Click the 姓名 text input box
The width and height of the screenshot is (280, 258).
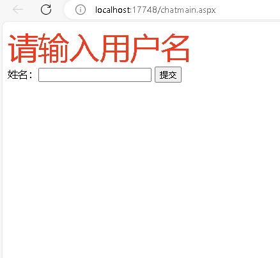coord(95,75)
